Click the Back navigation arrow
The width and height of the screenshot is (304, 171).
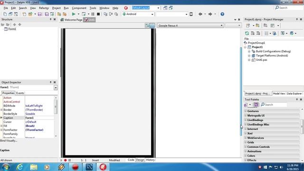[x=200, y=14]
